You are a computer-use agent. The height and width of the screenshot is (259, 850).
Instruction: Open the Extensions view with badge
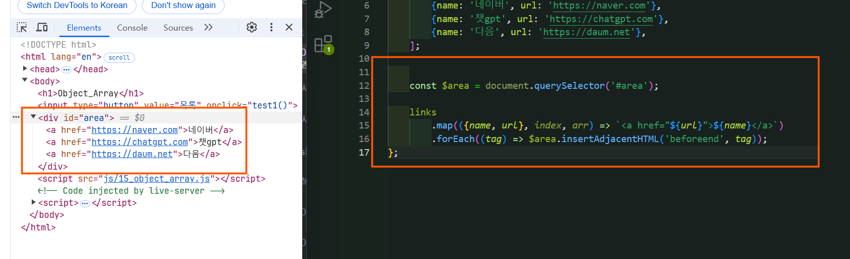coord(323,45)
